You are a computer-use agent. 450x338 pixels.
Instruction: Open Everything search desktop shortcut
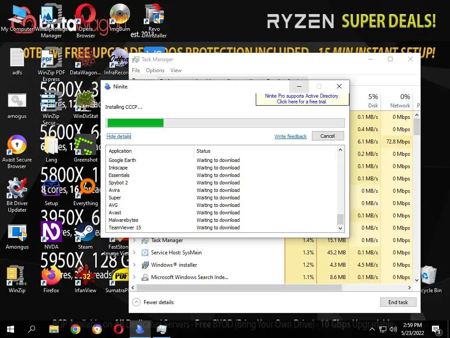coord(86,193)
